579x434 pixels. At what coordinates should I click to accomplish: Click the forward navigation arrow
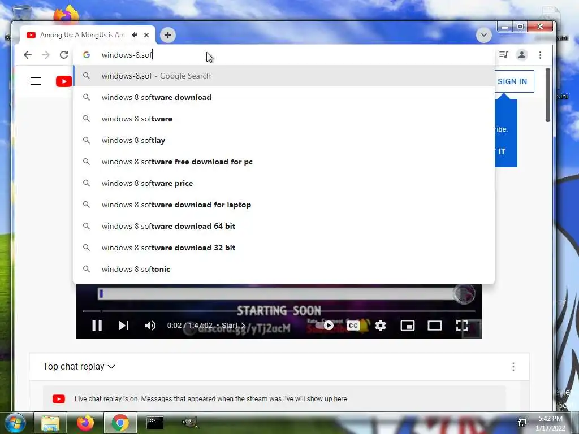pyautogui.click(x=46, y=55)
